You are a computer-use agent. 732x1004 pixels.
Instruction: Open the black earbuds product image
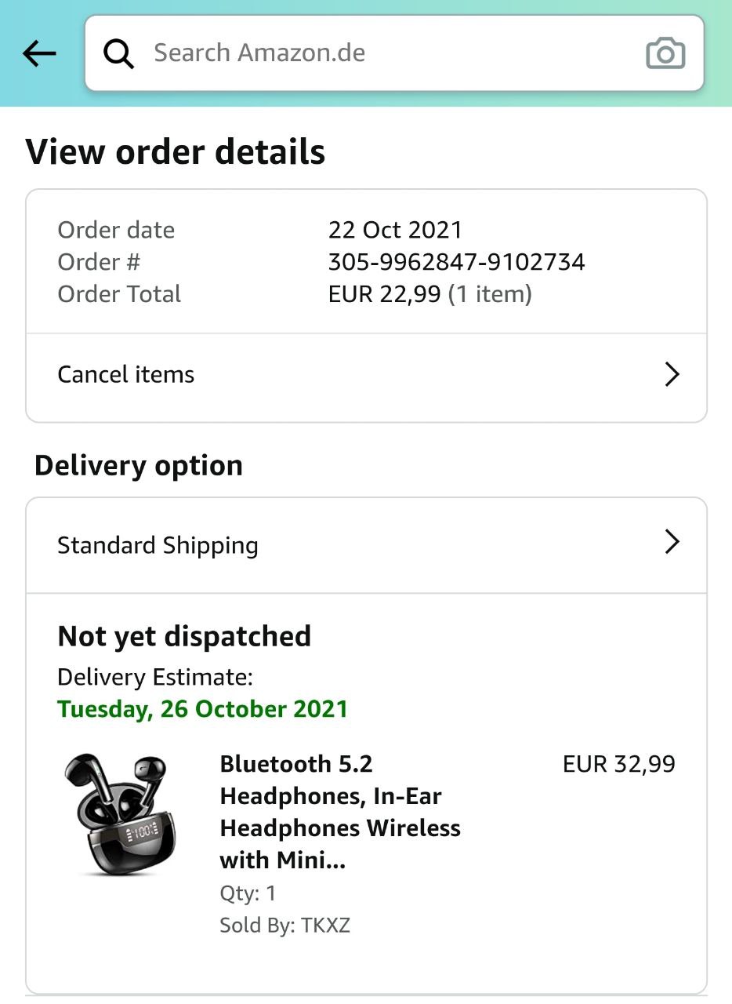click(120, 814)
